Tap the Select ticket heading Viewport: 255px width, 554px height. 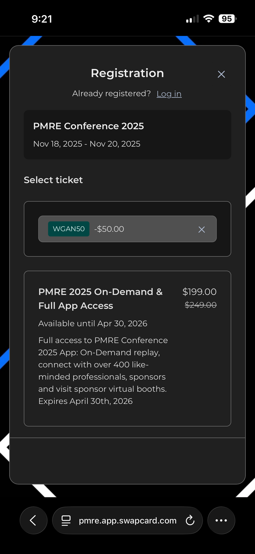click(53, 180)
